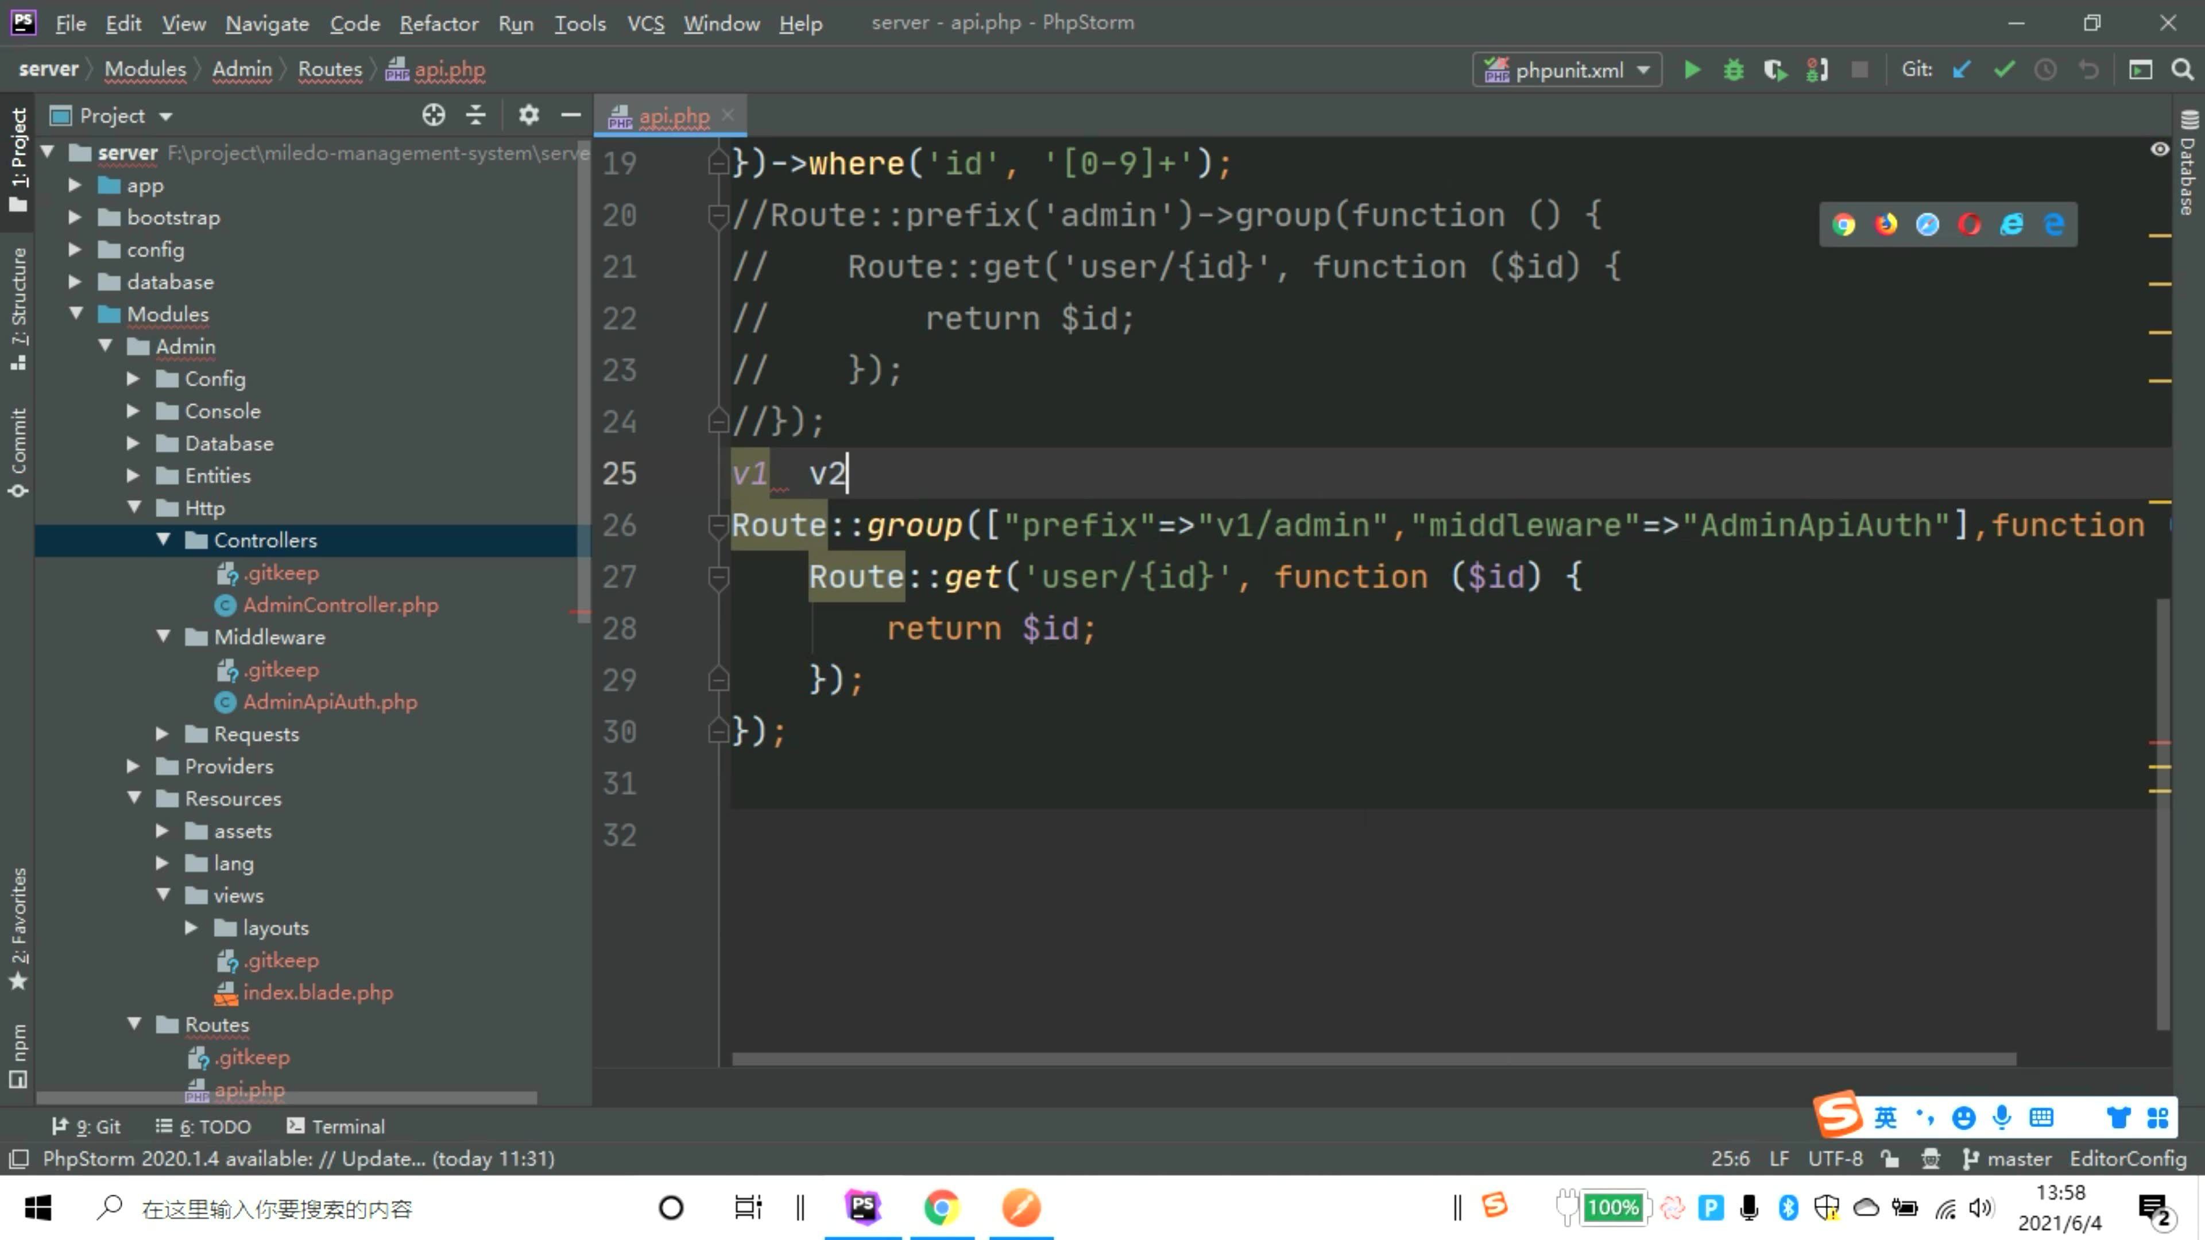
Task: Toggle the reader mode eye icon
Action: [2159, 150]
